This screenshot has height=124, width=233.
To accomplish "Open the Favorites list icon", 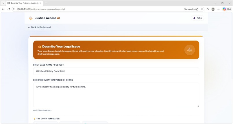I will pos(208,9).
